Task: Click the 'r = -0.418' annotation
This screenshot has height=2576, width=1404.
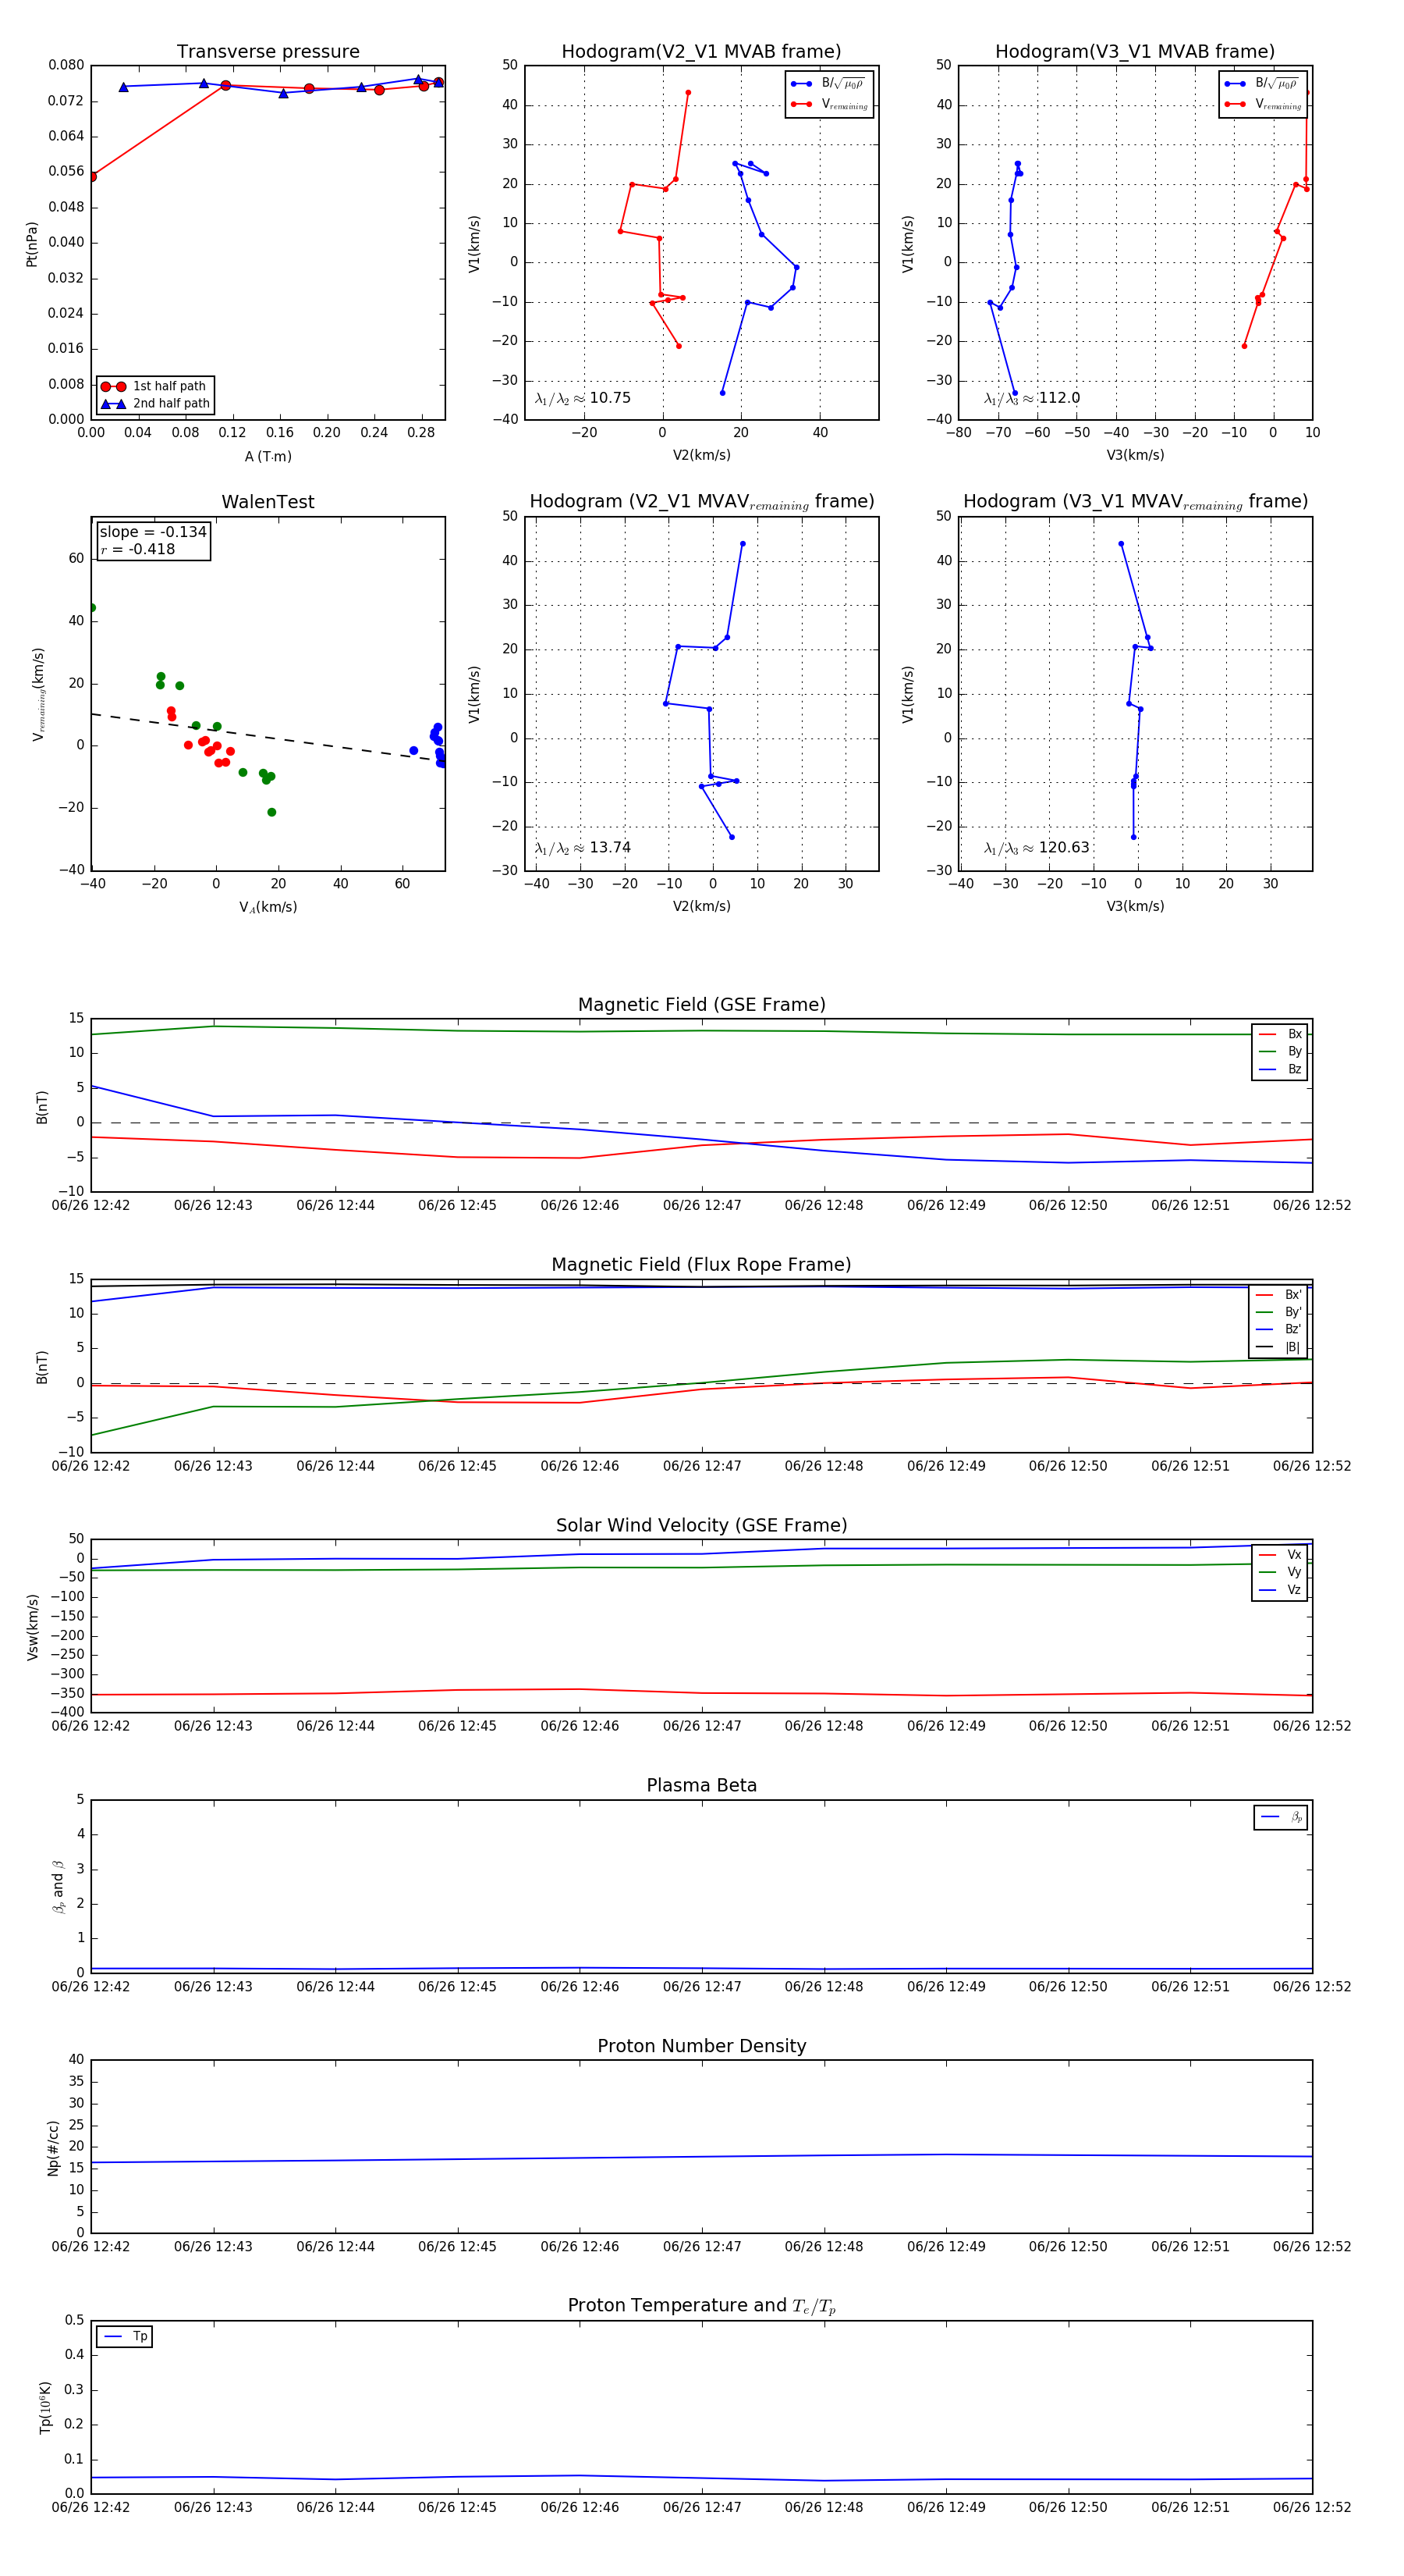Action: (138, 549)
